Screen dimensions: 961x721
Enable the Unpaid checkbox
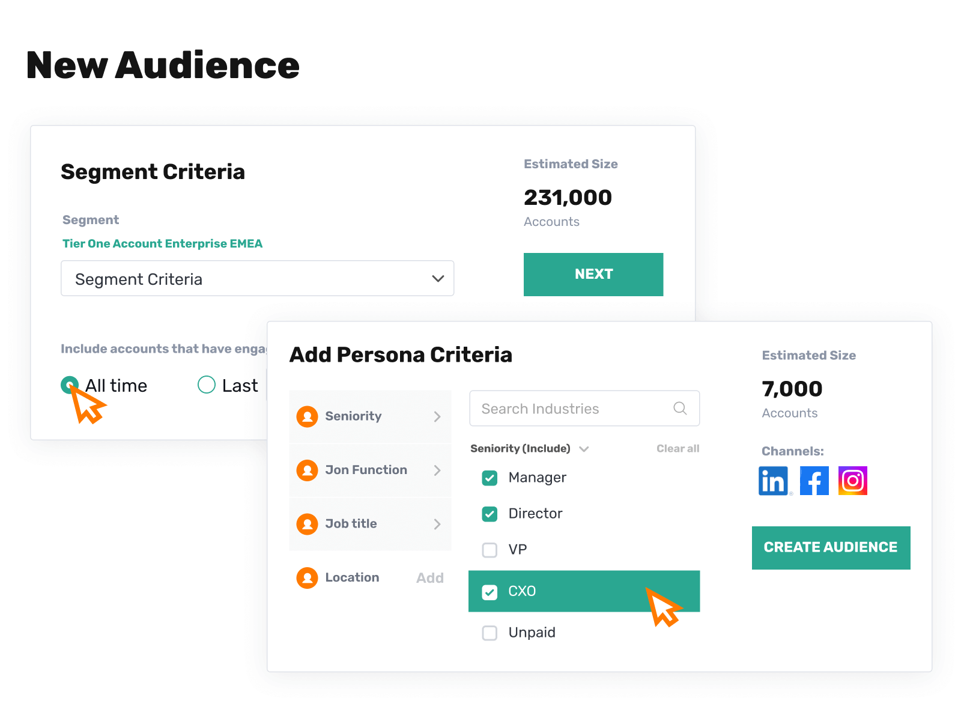tap(490, 633)
